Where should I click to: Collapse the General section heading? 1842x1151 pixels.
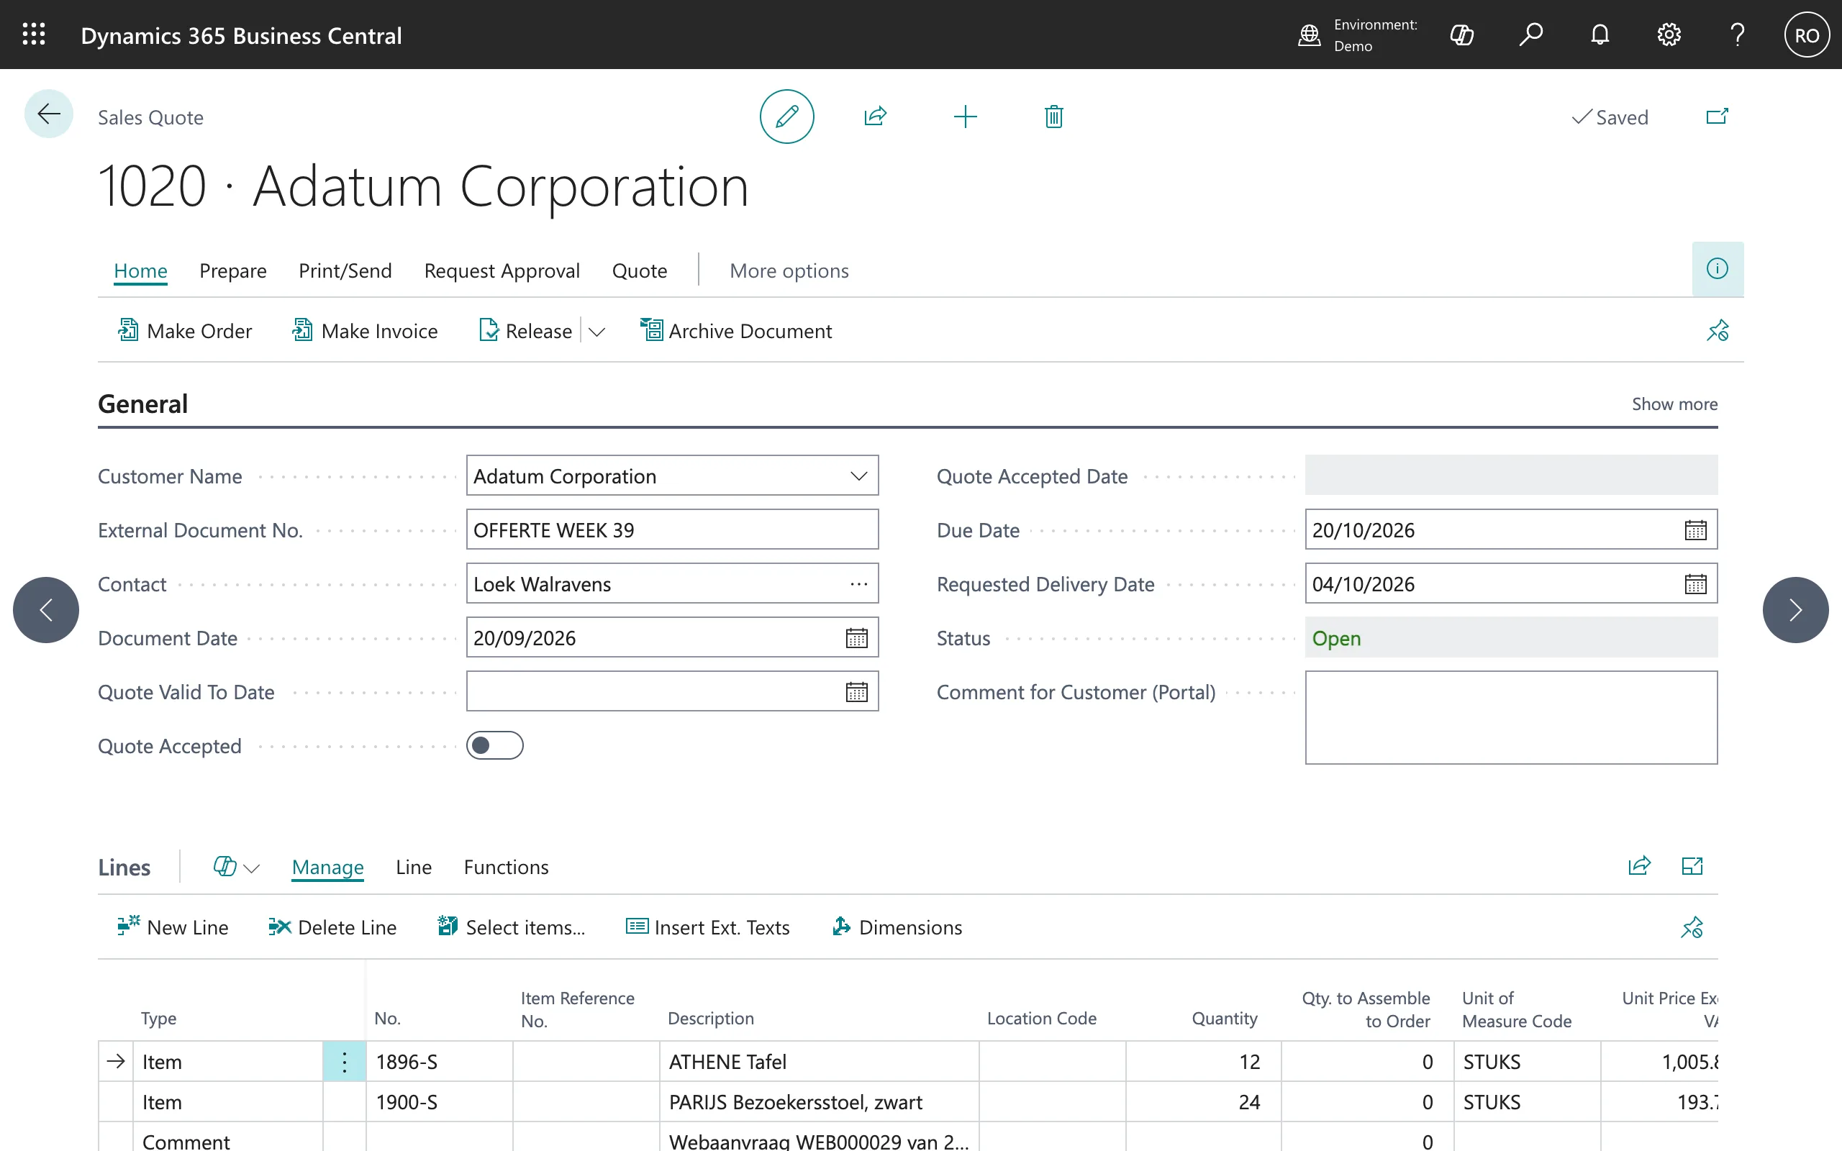[142, 404]
